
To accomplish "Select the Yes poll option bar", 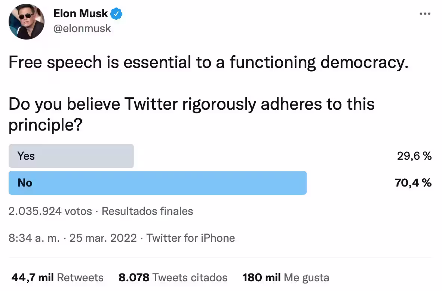I will [x=71, y=156].
